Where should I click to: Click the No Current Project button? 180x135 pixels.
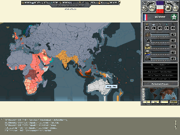click(x=160, y=84)
